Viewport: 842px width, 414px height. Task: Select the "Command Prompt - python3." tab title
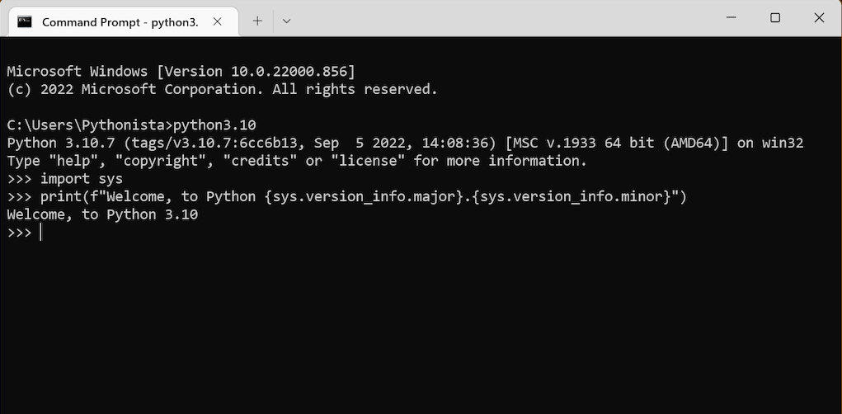pos(120,22)
